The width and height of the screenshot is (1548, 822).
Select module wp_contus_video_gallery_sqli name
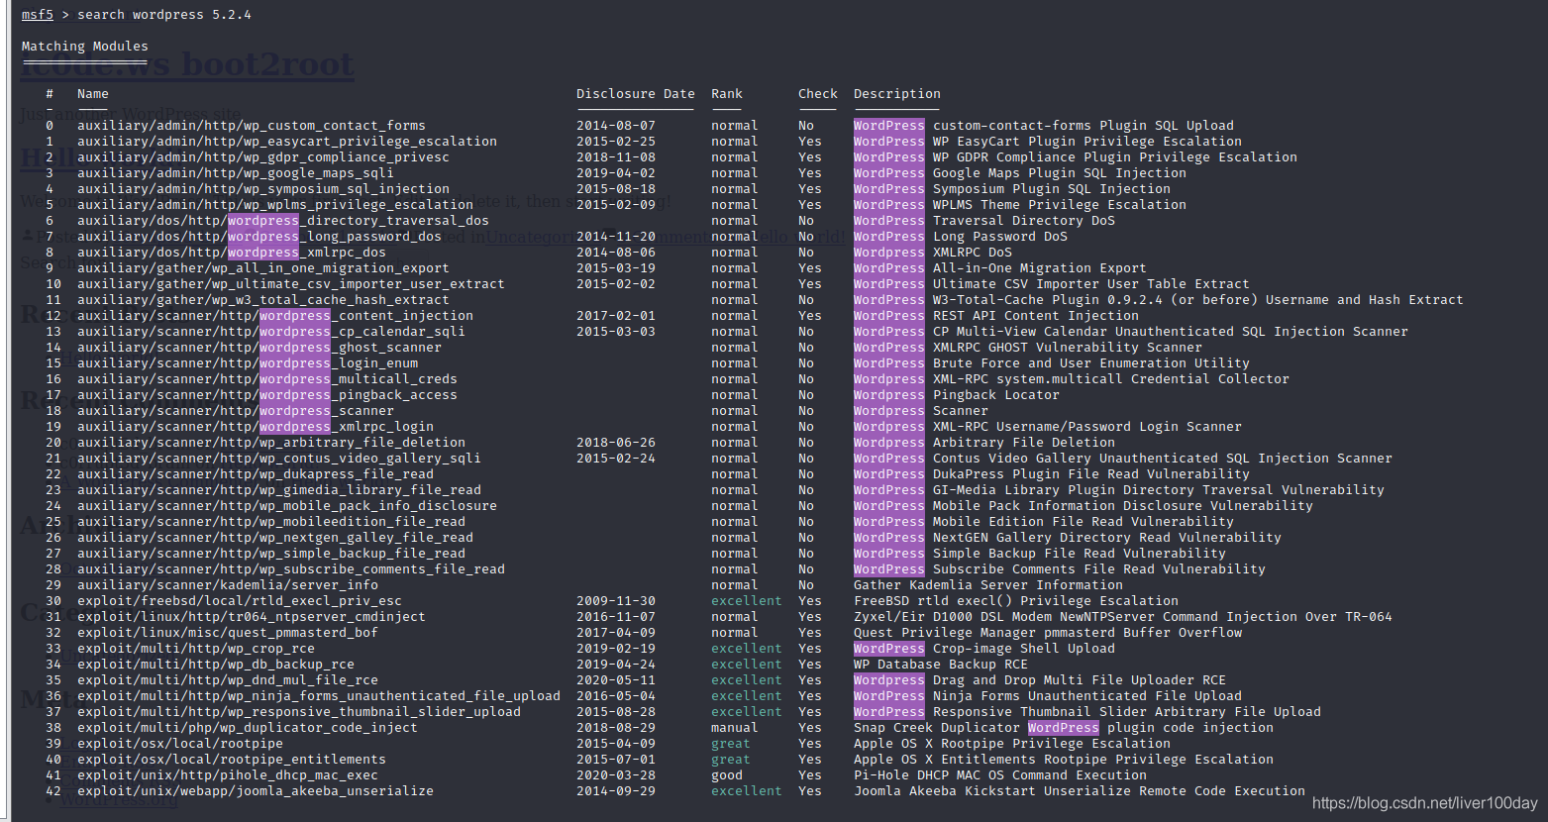coord(279,459)
